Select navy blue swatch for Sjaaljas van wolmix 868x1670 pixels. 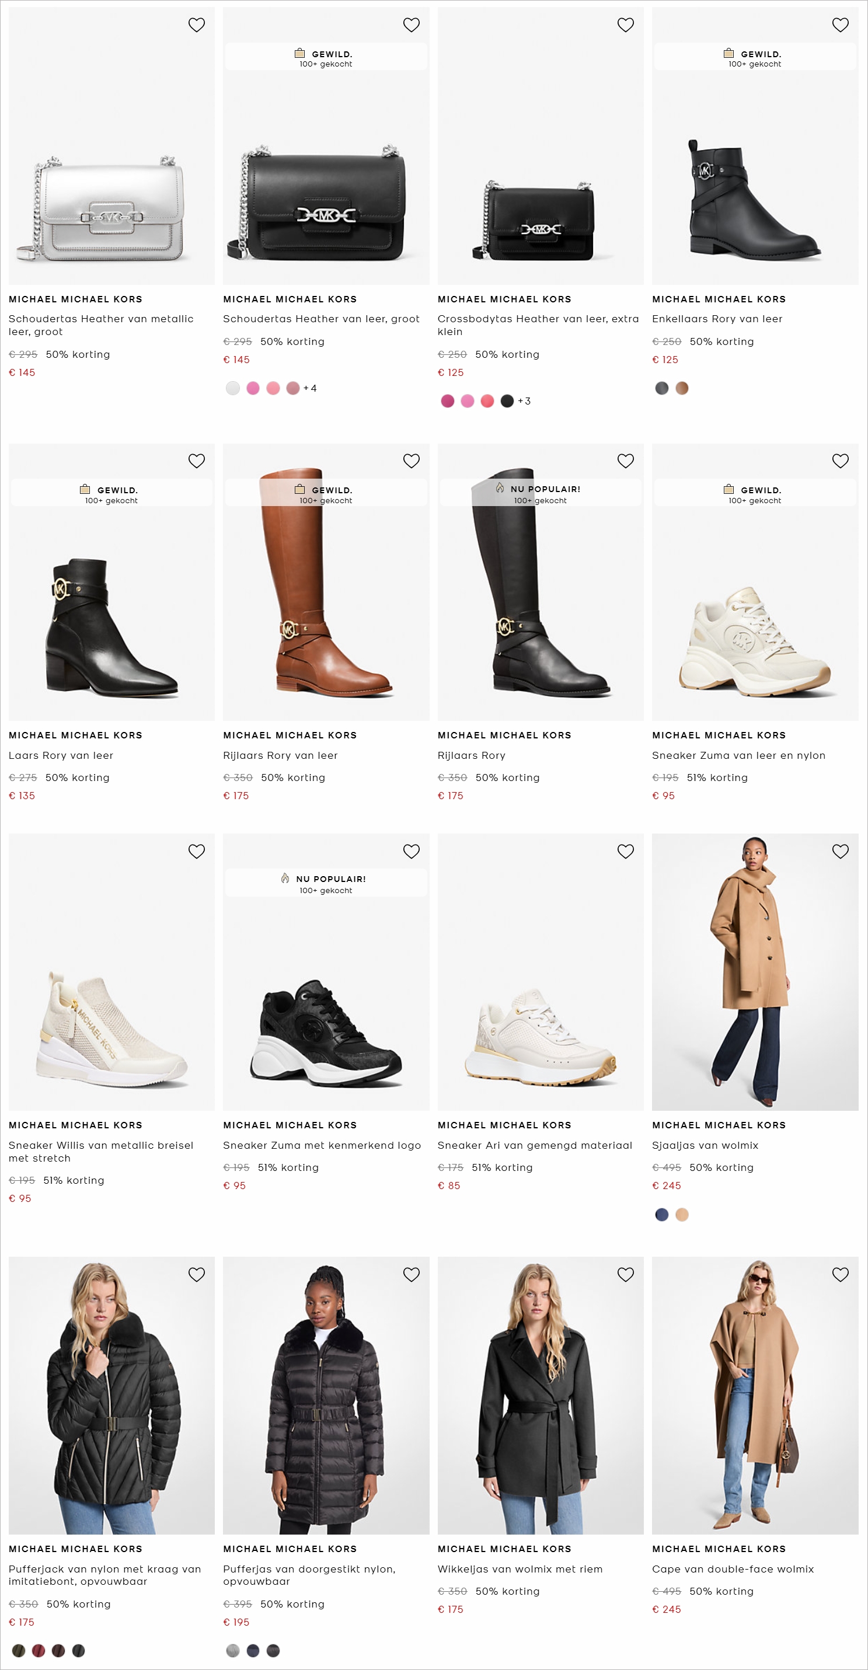click(661, 1215)
